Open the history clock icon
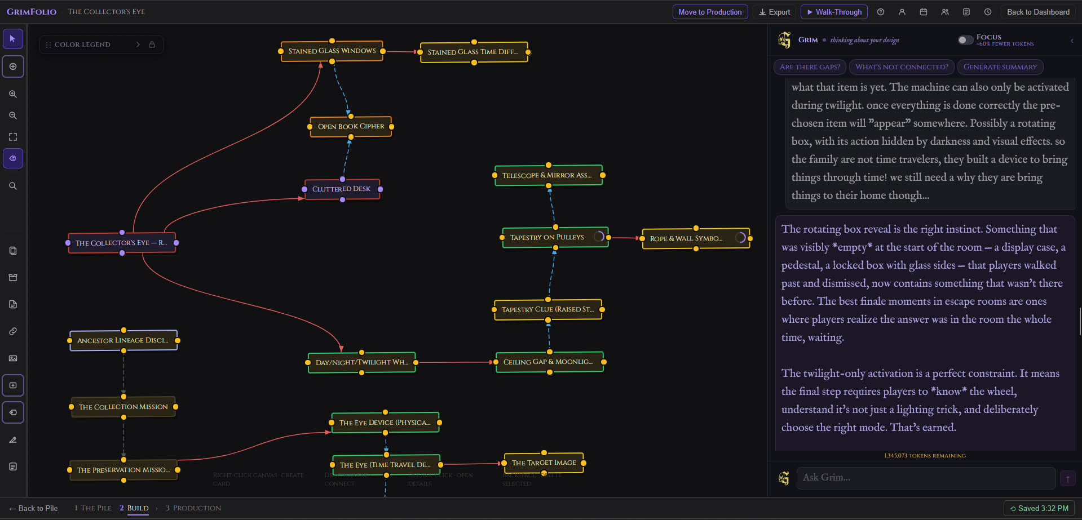 tap(988, 12)
